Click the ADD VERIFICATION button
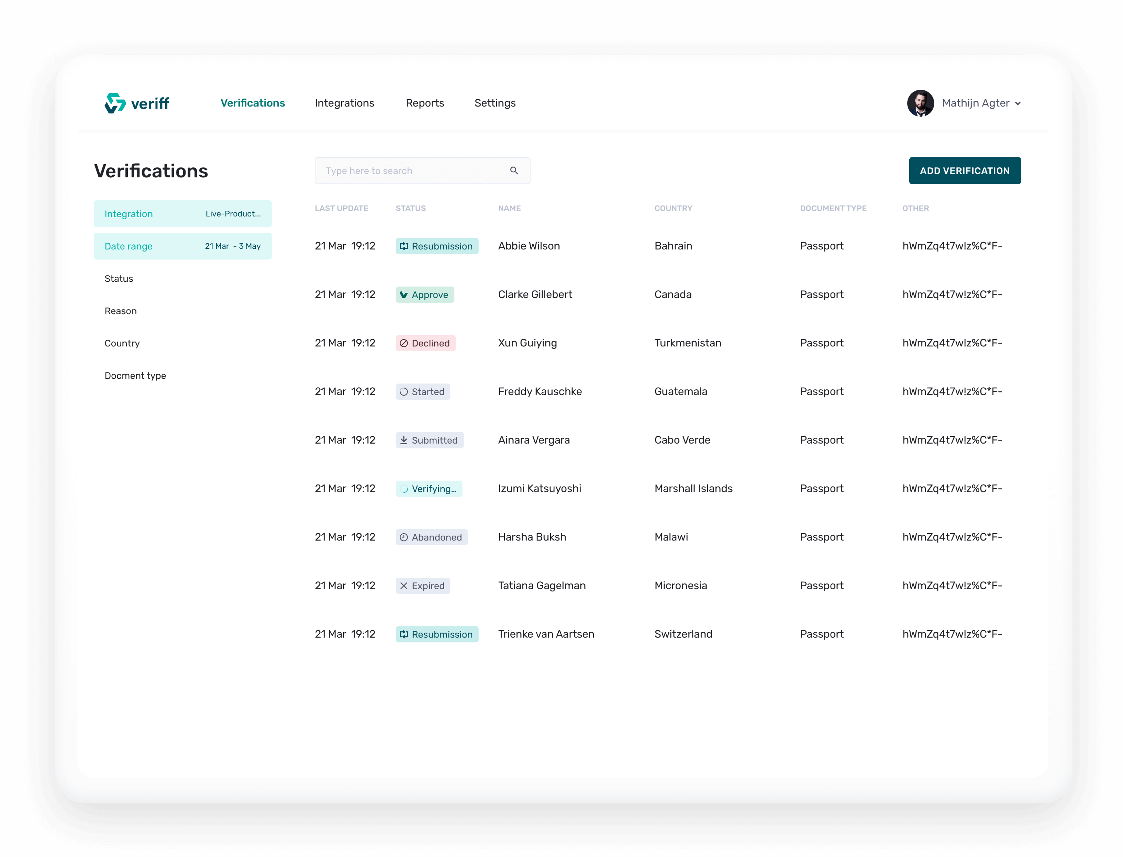 [x=964, y=170]
